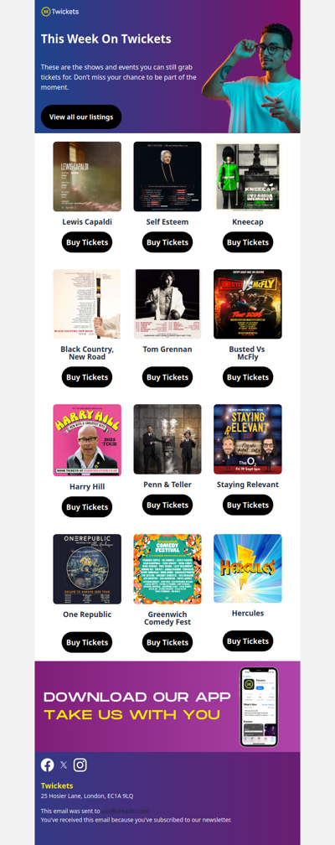
Task: Open the Penn & Teller photo
Action: click(167, 439)
